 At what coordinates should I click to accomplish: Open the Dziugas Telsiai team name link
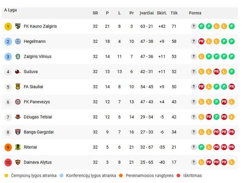[x=38, y=117]
